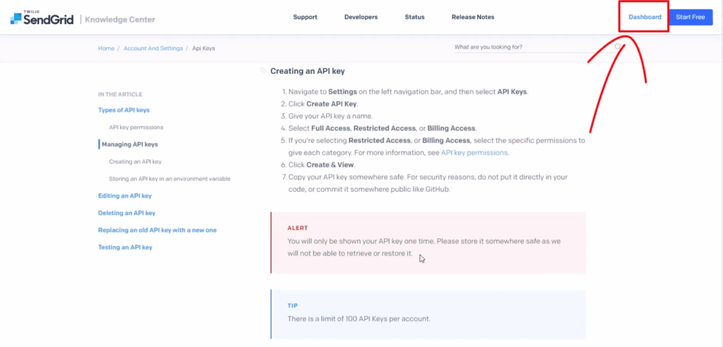This screenshot has height=347, width=723.
Task: Go to Storing an API key in an environment variable
Action: pyautogui.click(x=169, y=179)
